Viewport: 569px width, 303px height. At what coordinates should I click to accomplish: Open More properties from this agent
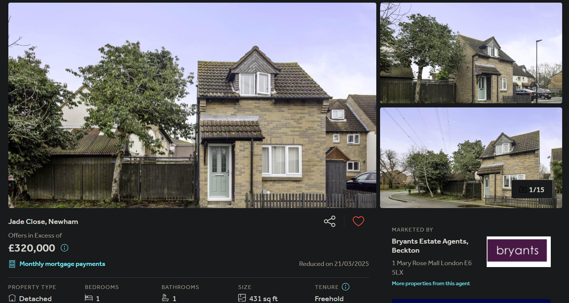click(x=431, y=283)
